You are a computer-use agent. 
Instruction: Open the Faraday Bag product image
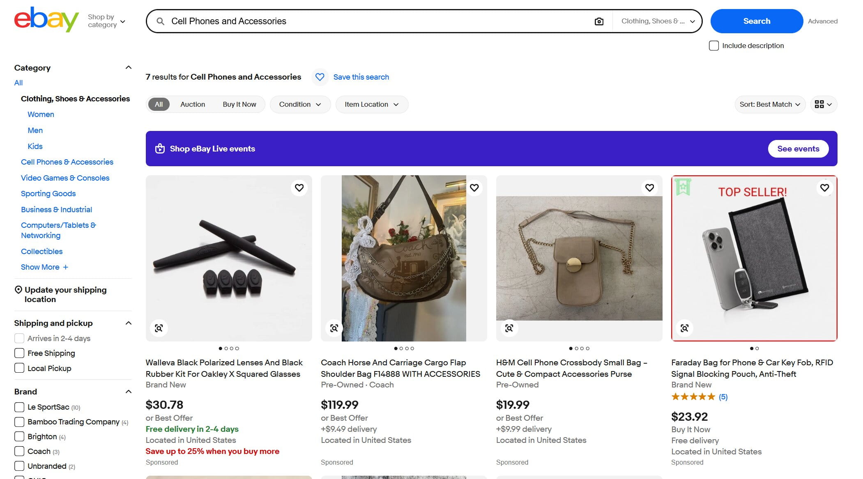754,258
